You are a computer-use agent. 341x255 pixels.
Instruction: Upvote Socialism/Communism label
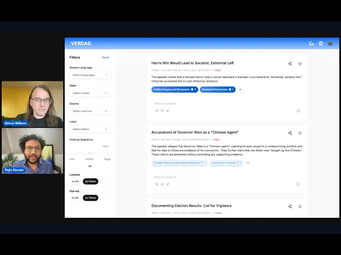[230, 90]
